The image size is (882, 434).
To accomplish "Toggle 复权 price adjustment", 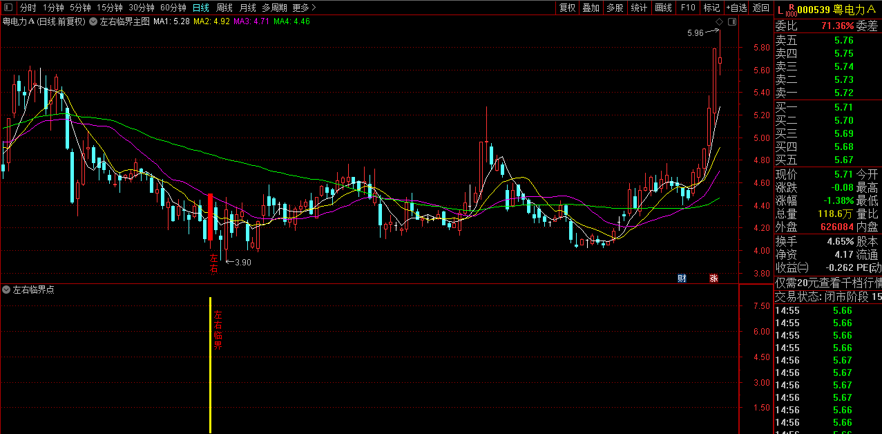I will 567,8.
